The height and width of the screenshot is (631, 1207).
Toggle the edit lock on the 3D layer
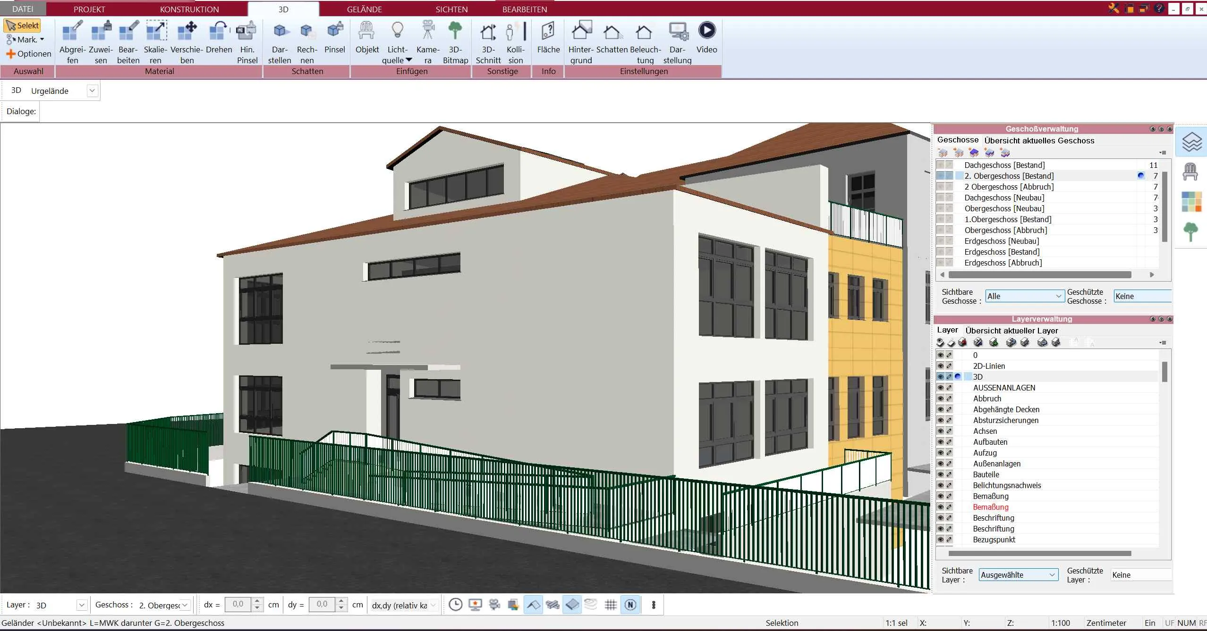949,376
